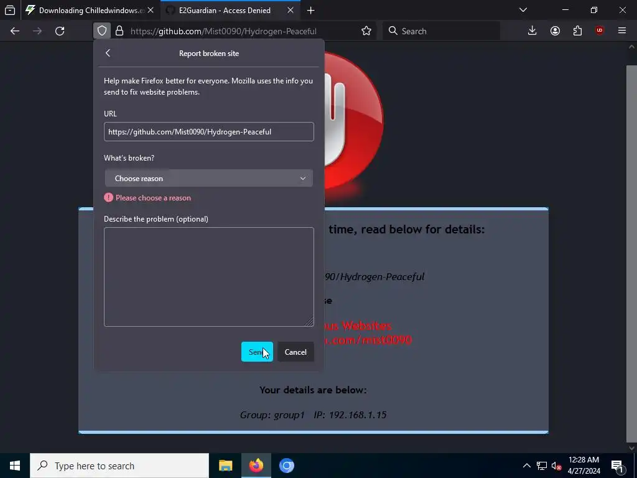
Task: Open the Downloads panel
Action: click(532, 31)
